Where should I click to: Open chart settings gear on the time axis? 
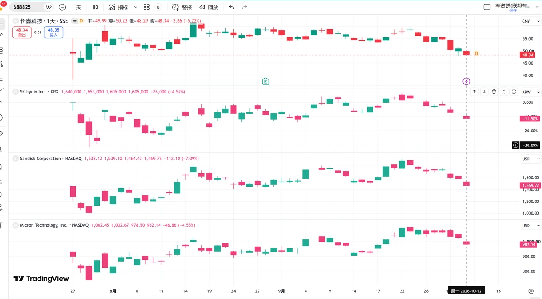coord(531,291)
